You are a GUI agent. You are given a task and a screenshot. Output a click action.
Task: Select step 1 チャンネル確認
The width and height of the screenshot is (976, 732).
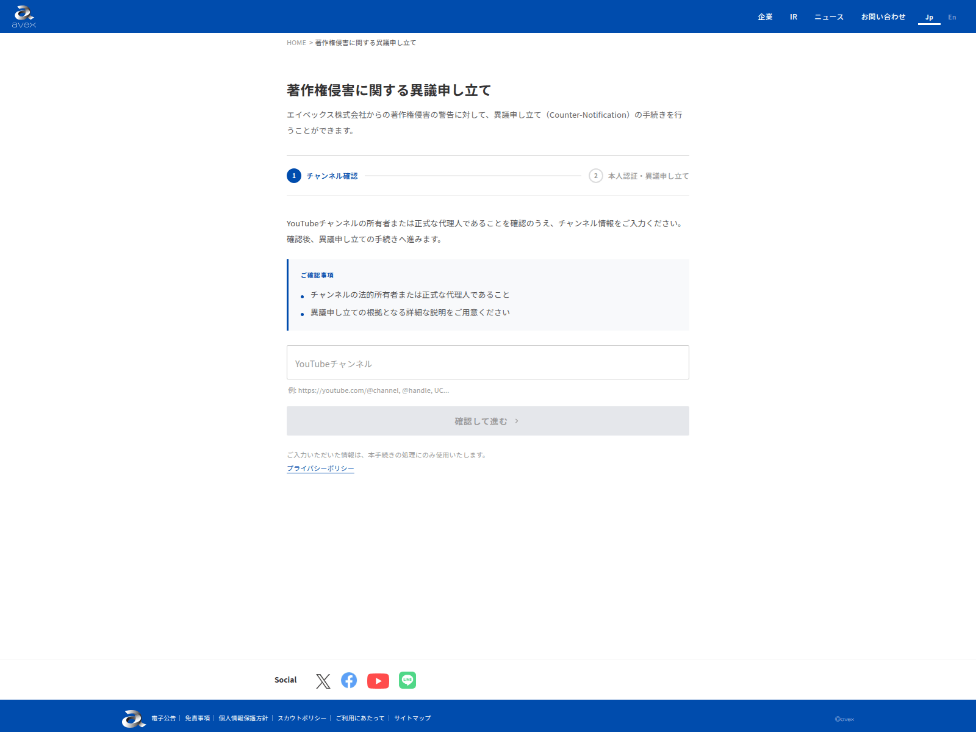pos(322,176)
